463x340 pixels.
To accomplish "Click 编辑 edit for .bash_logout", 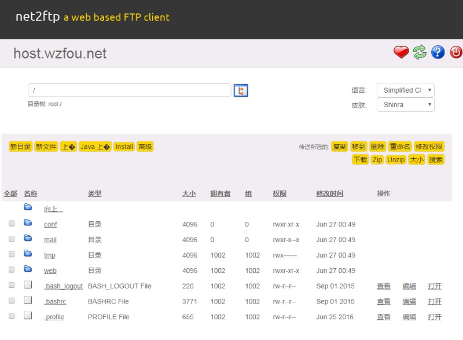I will pyautogui.click(x=409, y=286).
